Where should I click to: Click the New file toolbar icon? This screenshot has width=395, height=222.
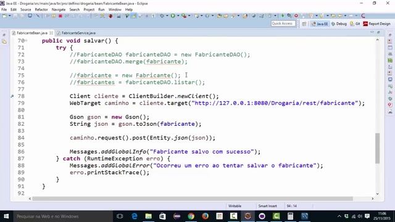click(4, 16)
